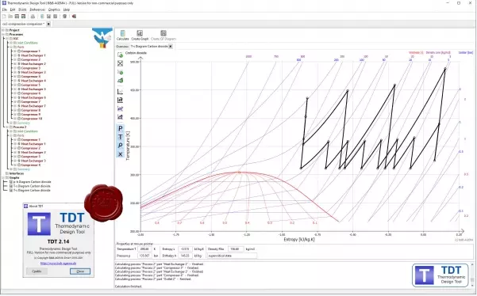Click the Create QT Diagram icon
477x296 pixels.
(x=163, y=33)
